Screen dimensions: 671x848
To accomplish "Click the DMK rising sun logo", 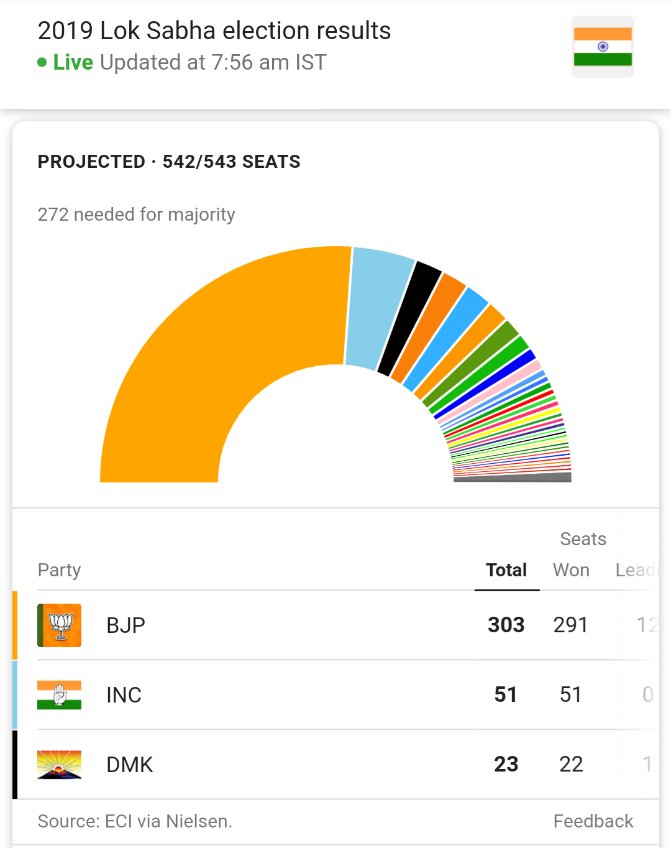I will coord(59,765).
